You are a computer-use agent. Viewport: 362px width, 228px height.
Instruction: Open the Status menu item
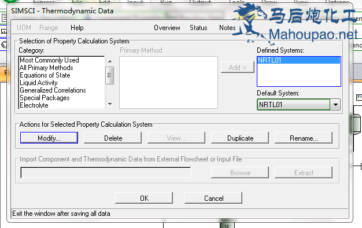pyautogui.click(x=198, y=28)
